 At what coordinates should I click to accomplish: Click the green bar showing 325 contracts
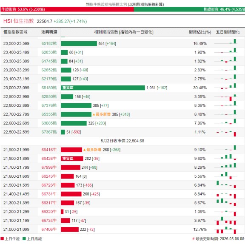pyautogui.click(x=74, y=123)
